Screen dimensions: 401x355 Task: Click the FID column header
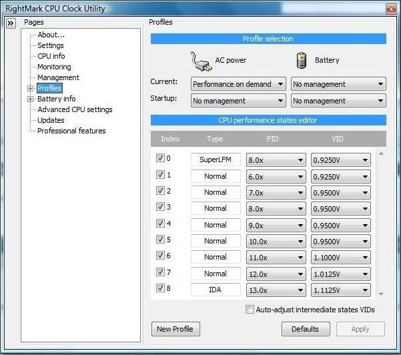click(273, 139)
